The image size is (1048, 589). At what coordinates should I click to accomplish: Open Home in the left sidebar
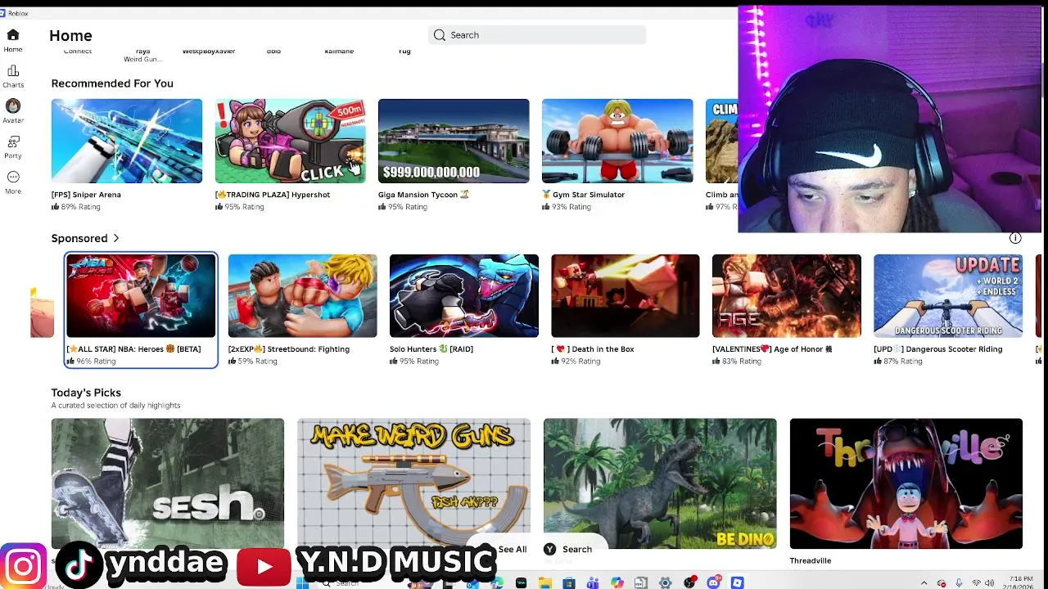pos(13,40)
